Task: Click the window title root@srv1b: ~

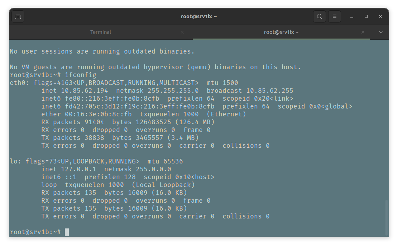Action: pos(199,16)
